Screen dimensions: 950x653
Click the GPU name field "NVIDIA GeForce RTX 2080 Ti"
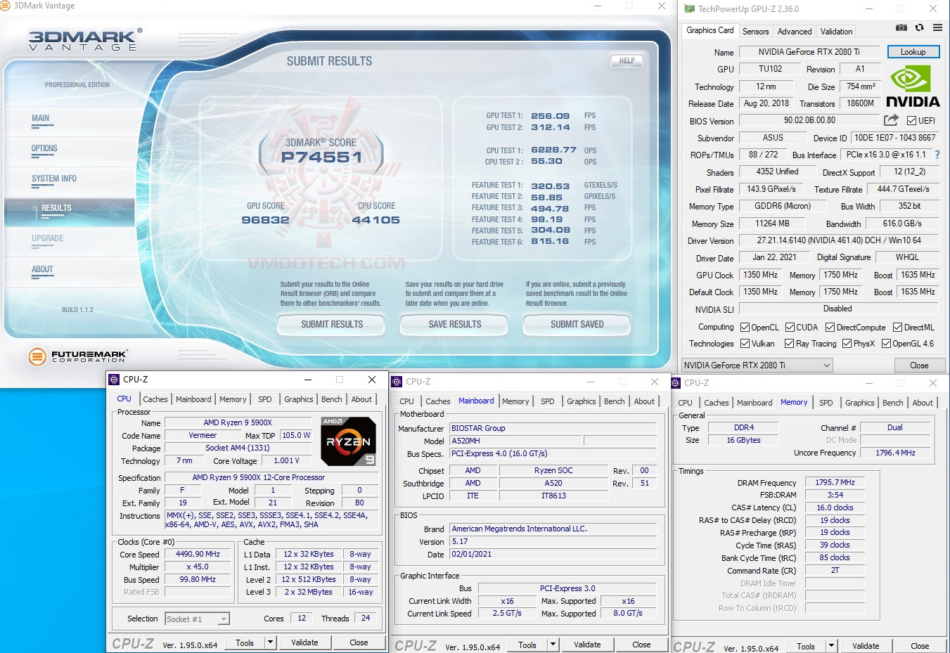[809, 52]
